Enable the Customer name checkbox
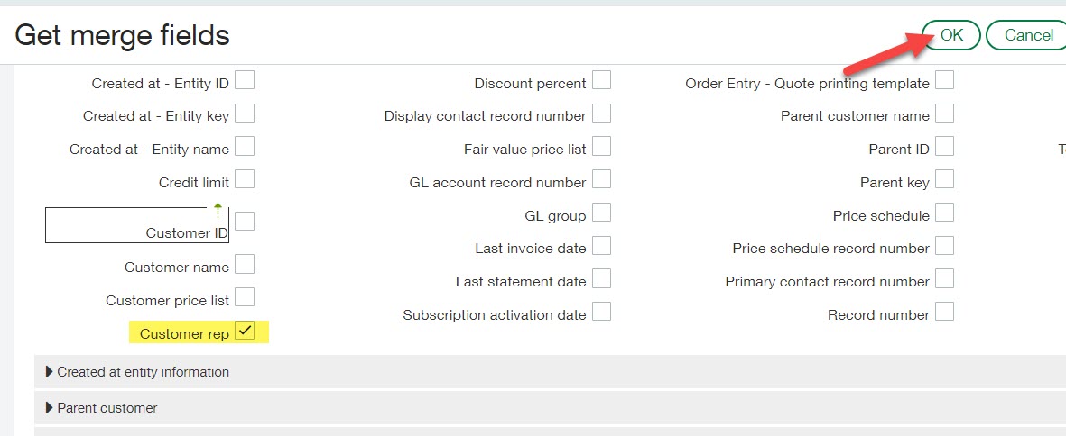 click(x=245, y=264)
